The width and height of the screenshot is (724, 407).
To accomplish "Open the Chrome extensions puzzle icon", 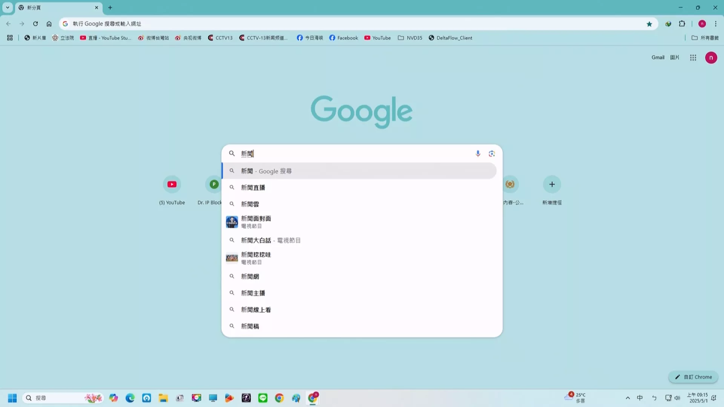I will tap(682, 24).
